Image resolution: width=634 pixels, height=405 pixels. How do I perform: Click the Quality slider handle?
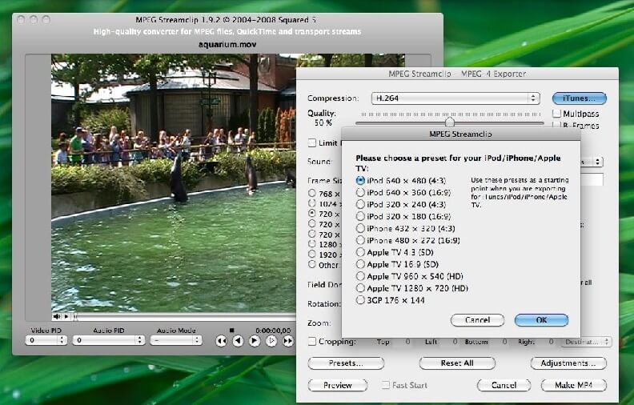coord(450,122)
